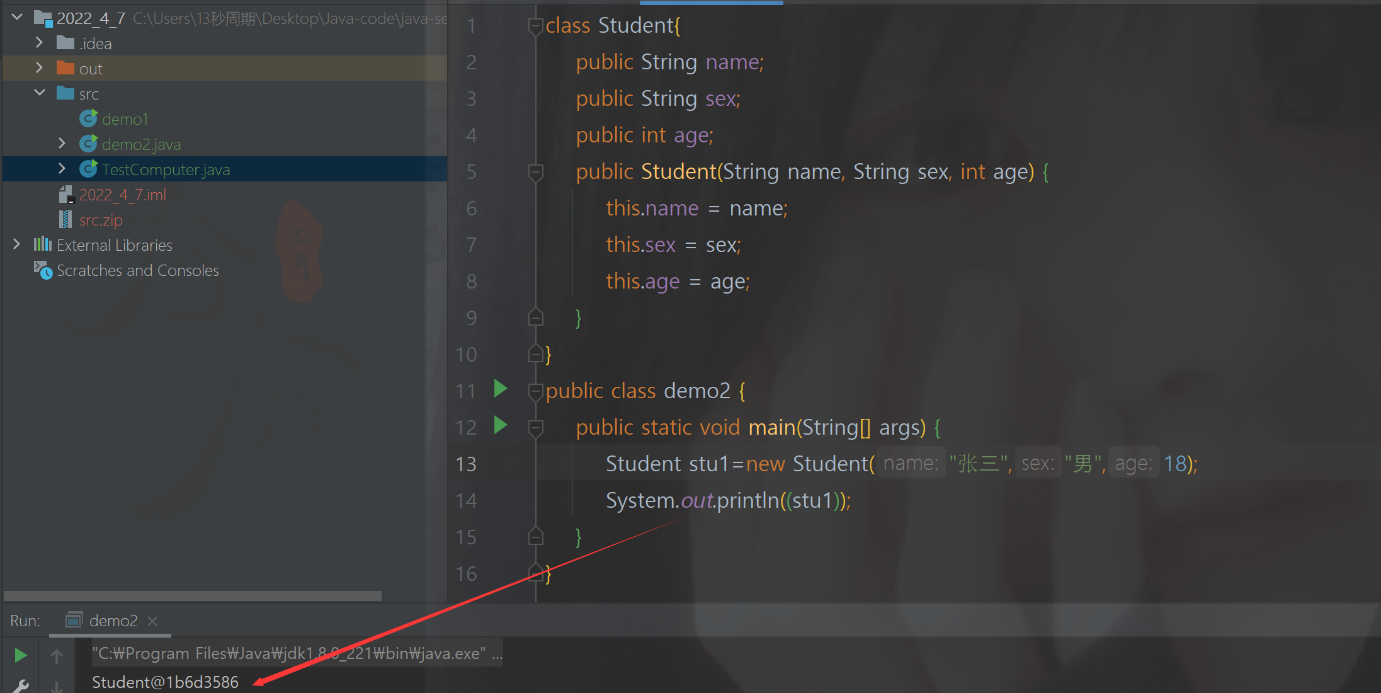
Task: Select TestComputer.java in project tree
Action: click(x=166, y=169)
